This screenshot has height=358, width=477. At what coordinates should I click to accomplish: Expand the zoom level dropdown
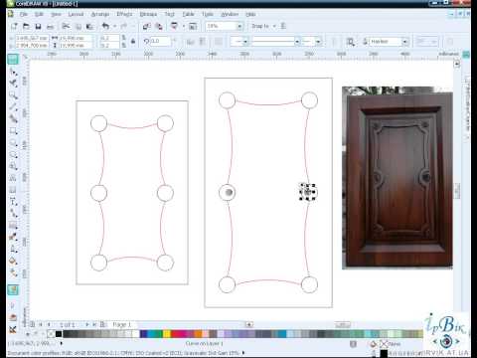click(x=239, y=26)
